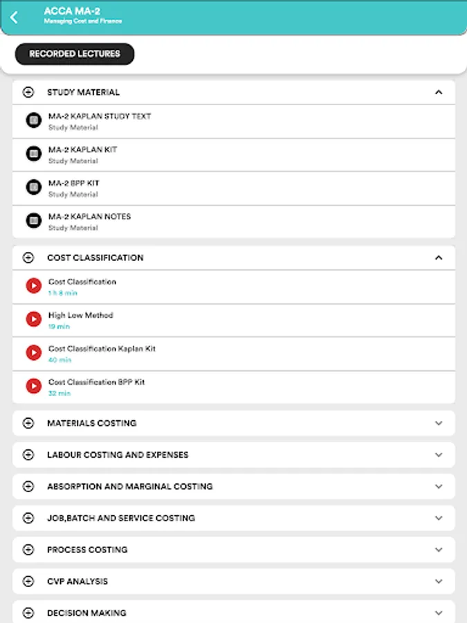Expand the CVP Analysis chevron
The height and width of the screenshot is (623, 467).
pos(438,581)
